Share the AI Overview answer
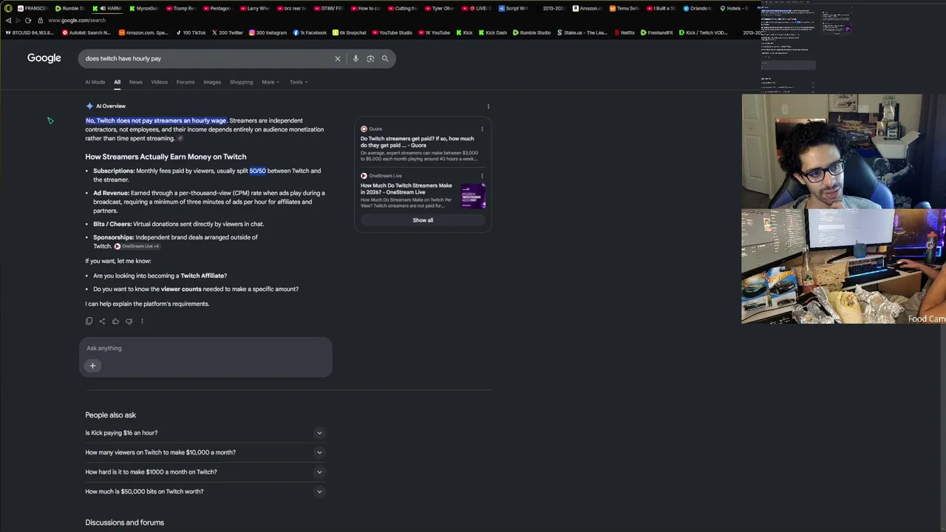 [102, 321]
